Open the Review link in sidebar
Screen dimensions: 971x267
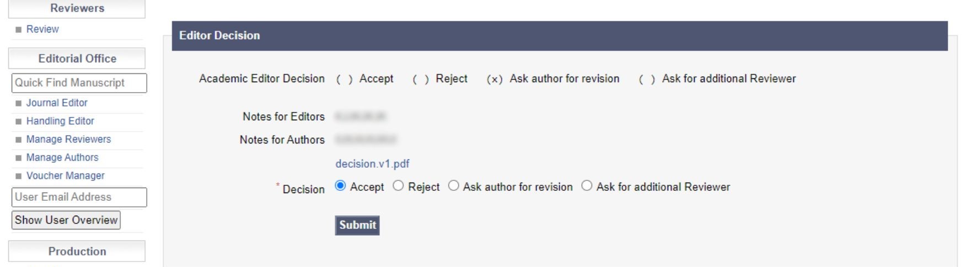[x=42, y=29]
